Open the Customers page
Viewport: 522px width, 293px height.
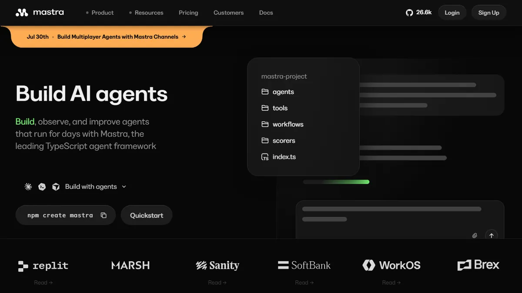click(229, 13)
